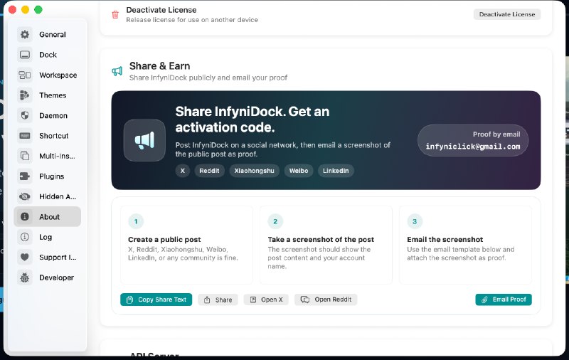Click the Open X button
This screenshot has width=569, height=360.
266,300
